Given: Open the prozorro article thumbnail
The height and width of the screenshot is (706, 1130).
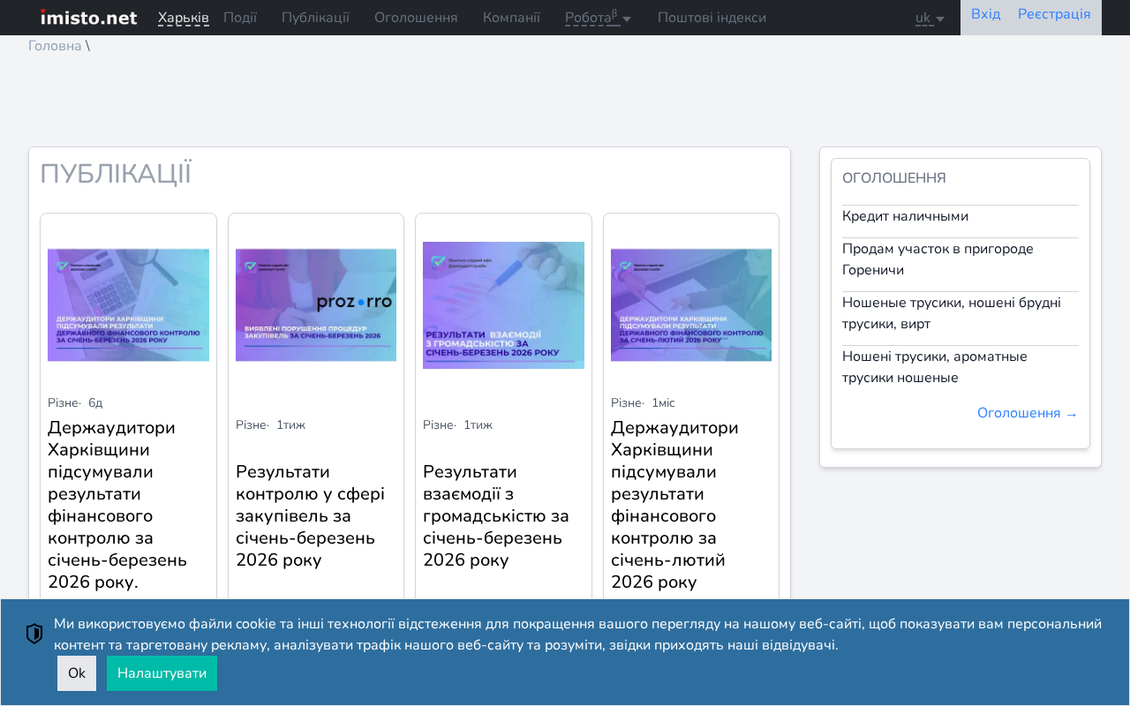Looking at the screenshot, I should click(316, 305).
